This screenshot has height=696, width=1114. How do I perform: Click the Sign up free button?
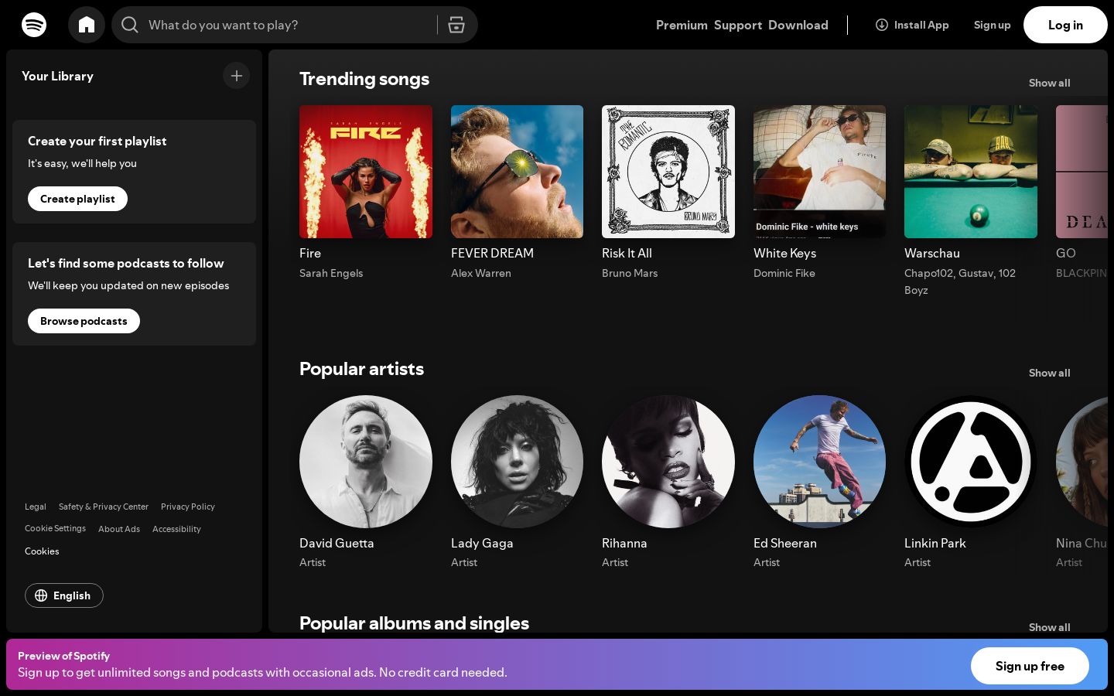point(1030,666)
